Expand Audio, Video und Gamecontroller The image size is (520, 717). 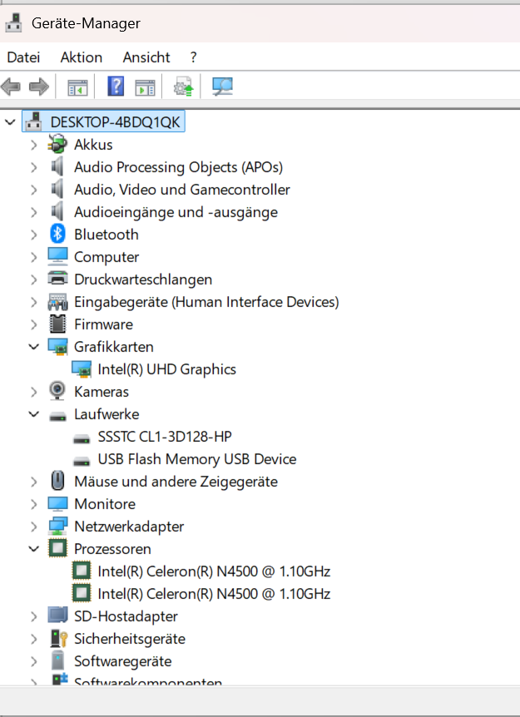[34, 190]
